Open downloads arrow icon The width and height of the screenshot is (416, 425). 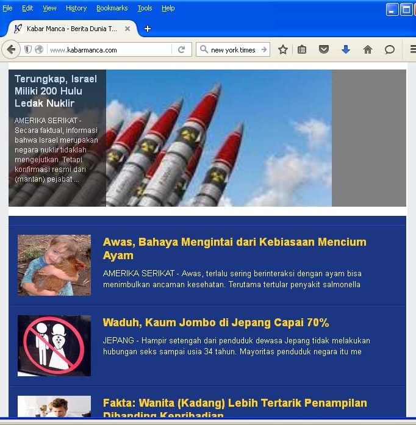point(346,49)
